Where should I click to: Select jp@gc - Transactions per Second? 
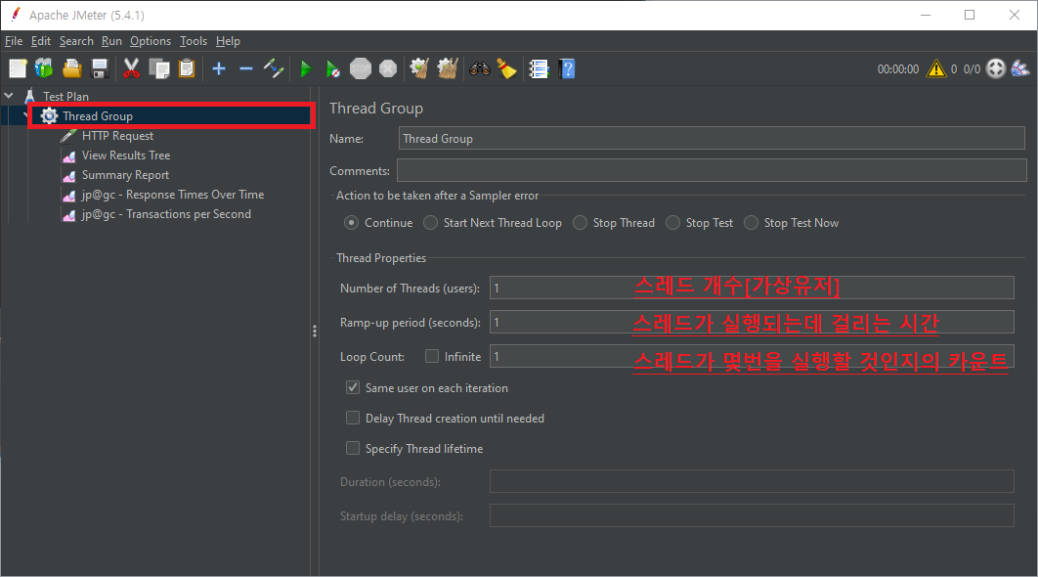click(166, 214)
